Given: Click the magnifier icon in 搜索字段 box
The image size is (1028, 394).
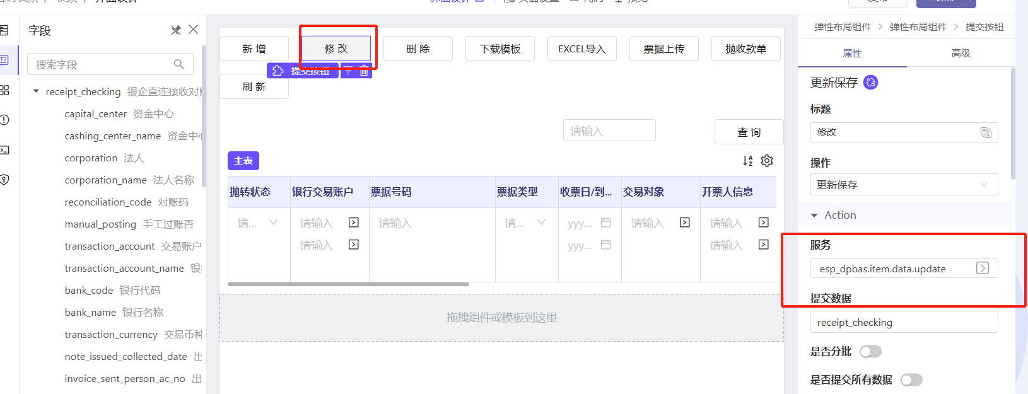Looking at the screenshot, I should click(179, 64).
